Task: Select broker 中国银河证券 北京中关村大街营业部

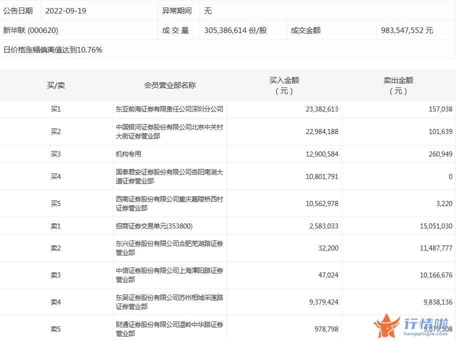Action: (x=169, y=131)
